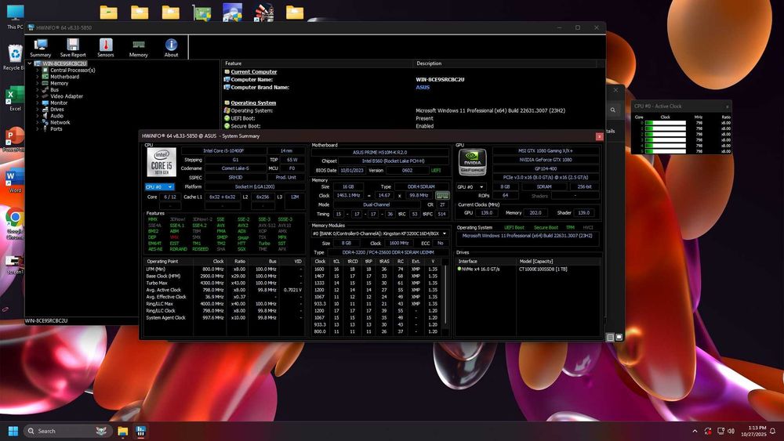Expand the Motherboard tree node arrow
Screen dimensions: 784x441
tap(38, 77)
